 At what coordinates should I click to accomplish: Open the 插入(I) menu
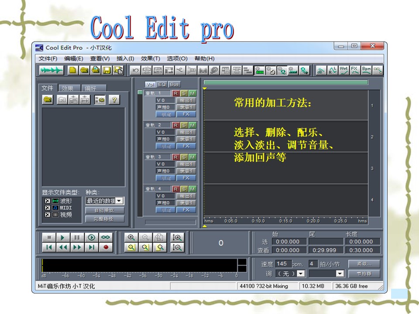(x=125, y=58)
